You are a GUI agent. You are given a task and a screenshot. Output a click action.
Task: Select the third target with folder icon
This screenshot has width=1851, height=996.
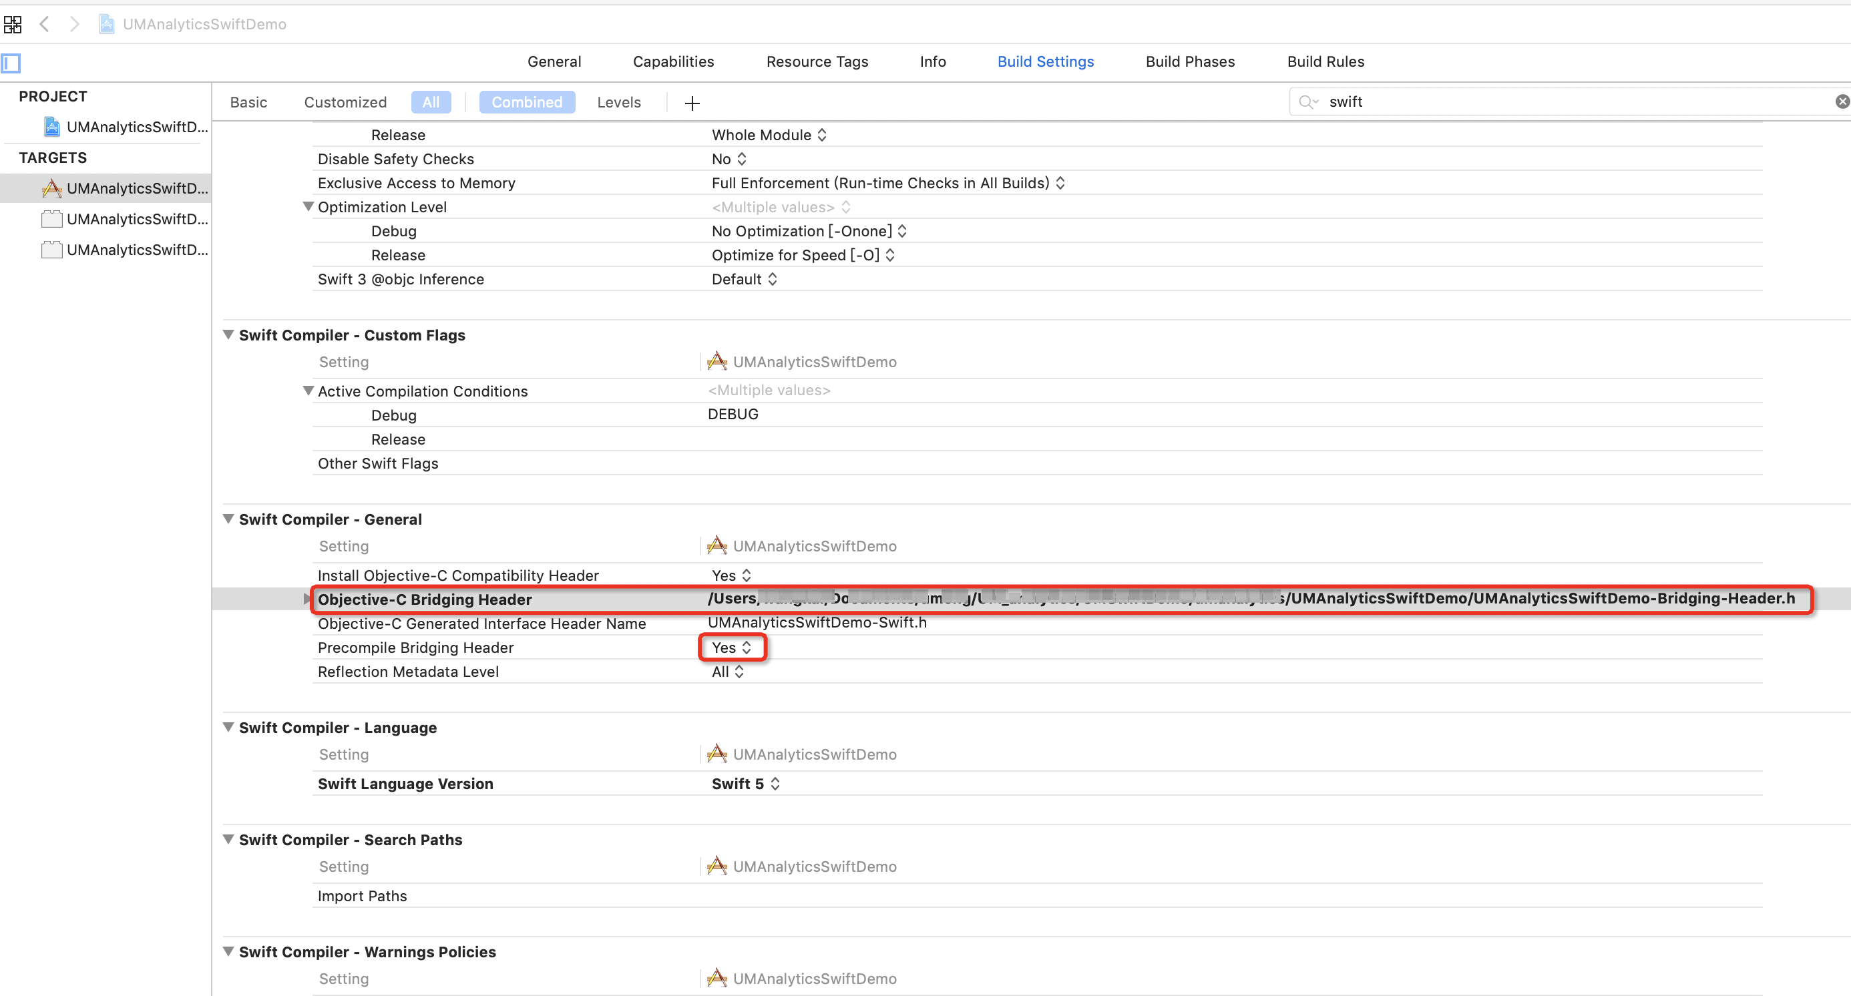[x=126, y=250]
